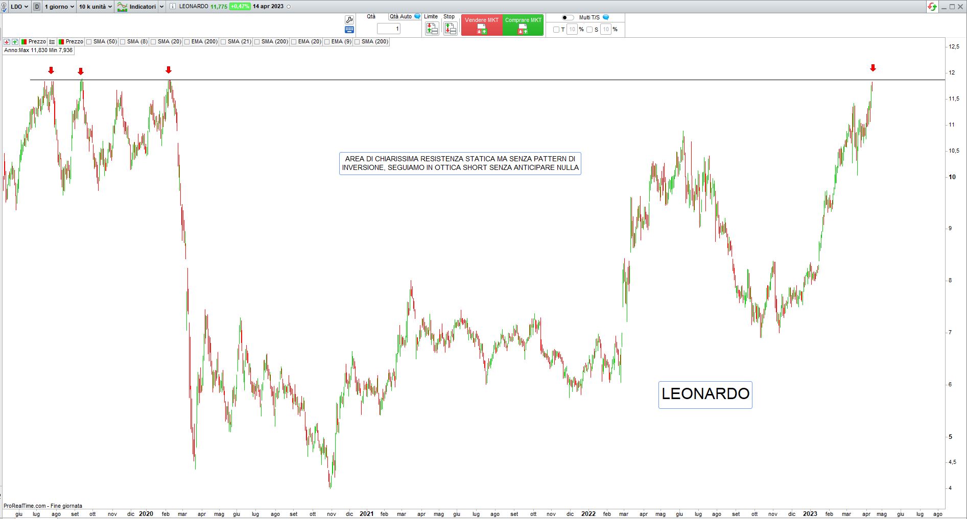Click the 'ProRealTime.com - Fine giornata' text
This screenshot has height=519, width=967.
[x=43, y=506]
